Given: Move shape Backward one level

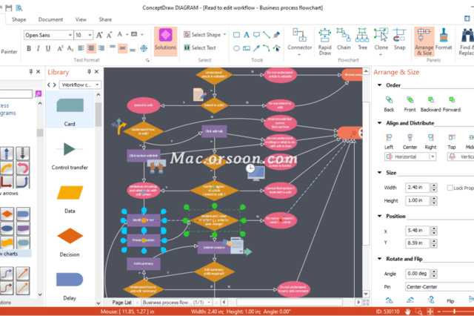Looking at the screenshot, I should click(x=430, y=104).
